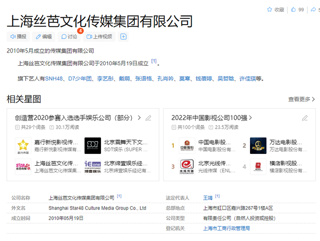Image resolution: width=320 pixels, height=241 pixels.
Task: Click 23.5万阅读 read count text
Action: coord(227,127)
